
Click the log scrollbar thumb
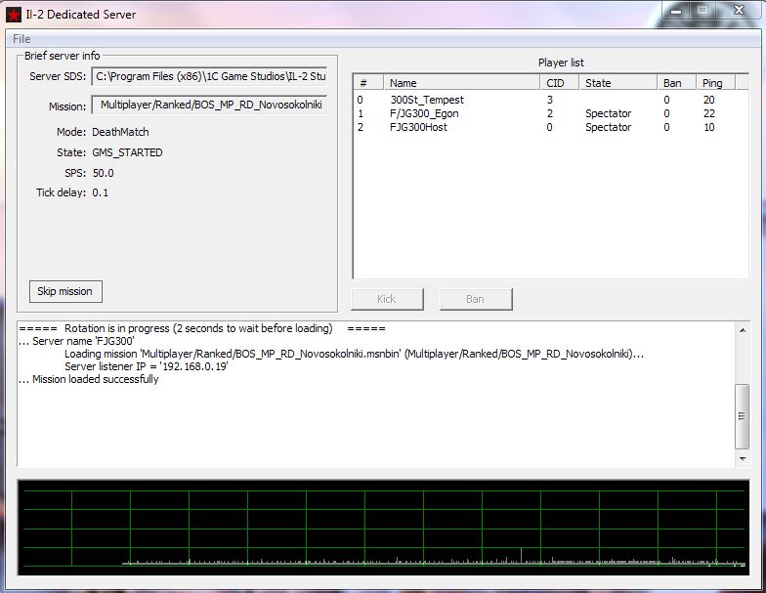click(x=743, y=416)
